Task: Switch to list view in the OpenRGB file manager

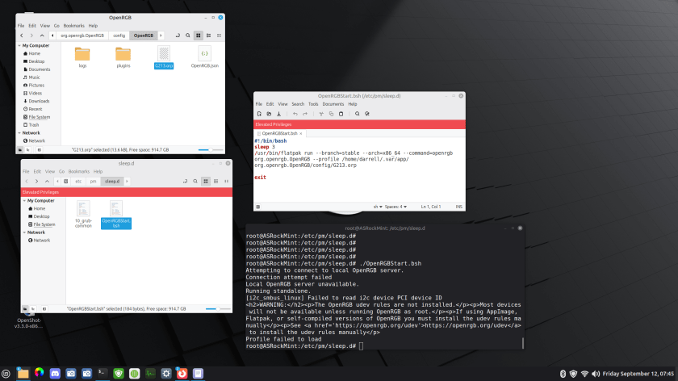Action: (208, 36)
